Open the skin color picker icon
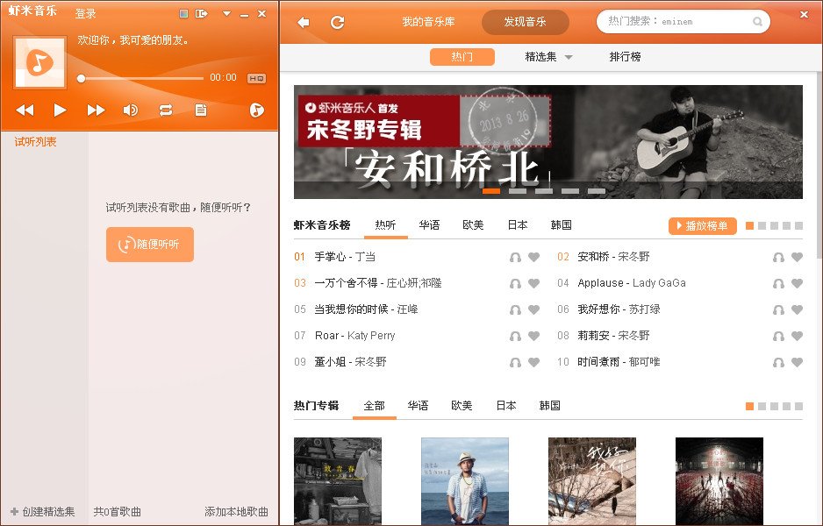 pos(183,14)
